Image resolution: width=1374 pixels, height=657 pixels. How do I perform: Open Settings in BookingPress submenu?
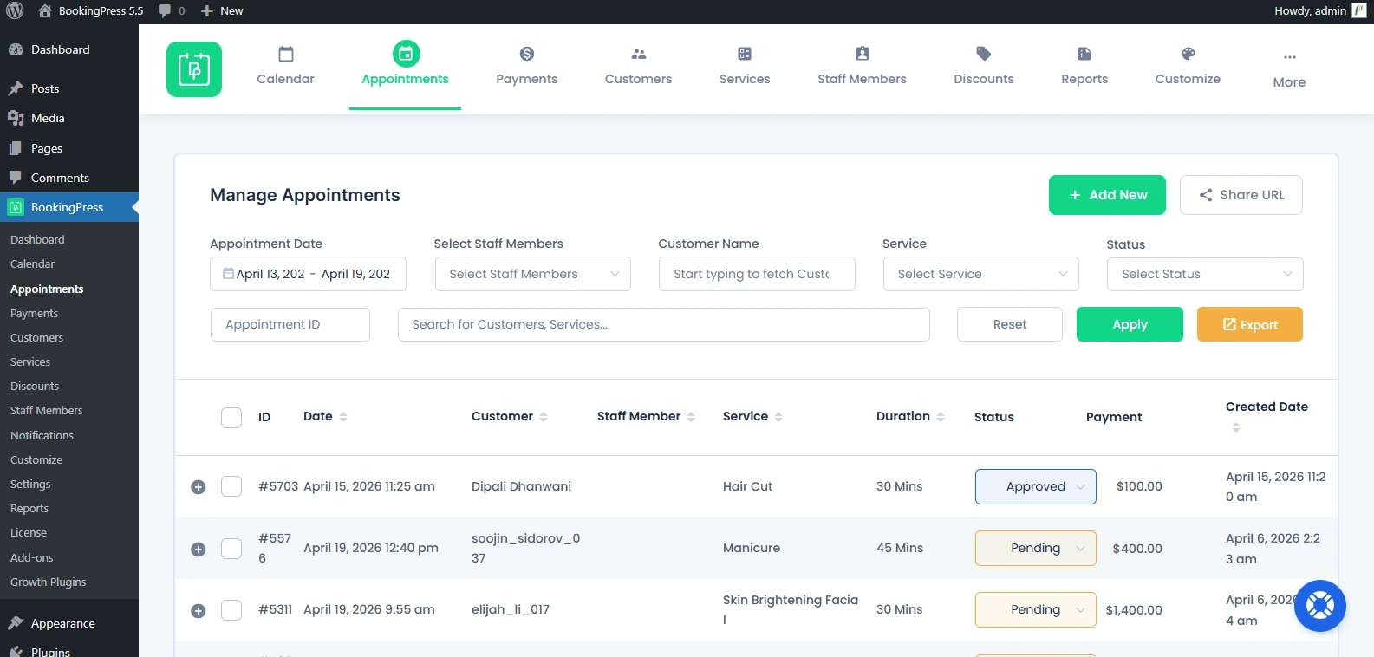(x=30, y=484)
